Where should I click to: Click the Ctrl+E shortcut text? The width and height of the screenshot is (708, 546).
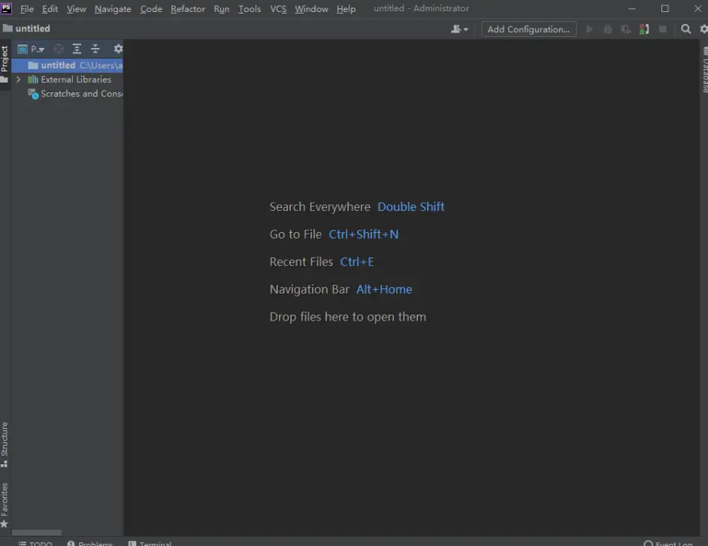point(357,261)
